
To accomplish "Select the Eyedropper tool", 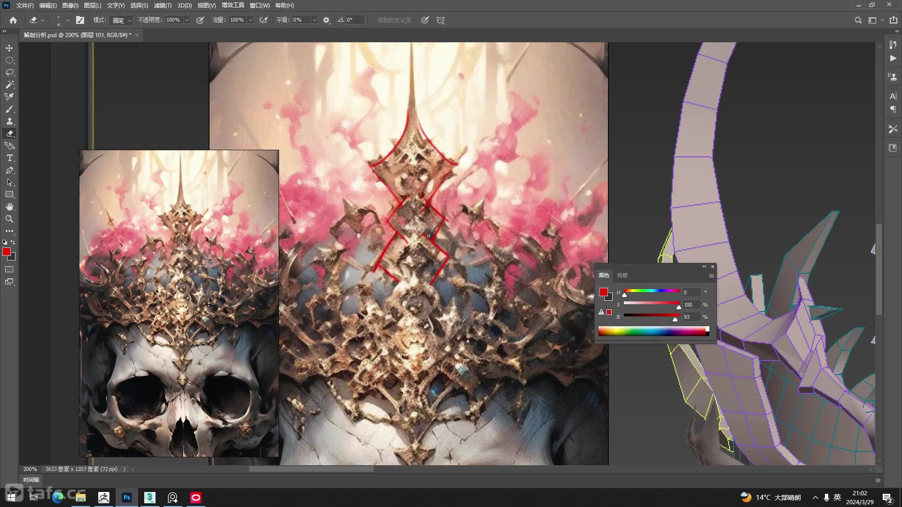I will (9, 97).
